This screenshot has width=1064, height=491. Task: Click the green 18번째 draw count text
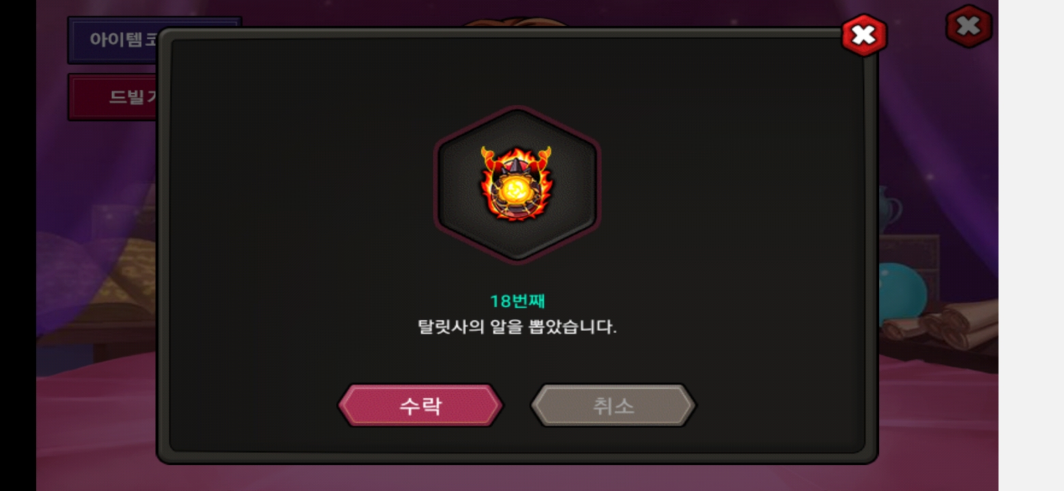(x=518, y=301)
